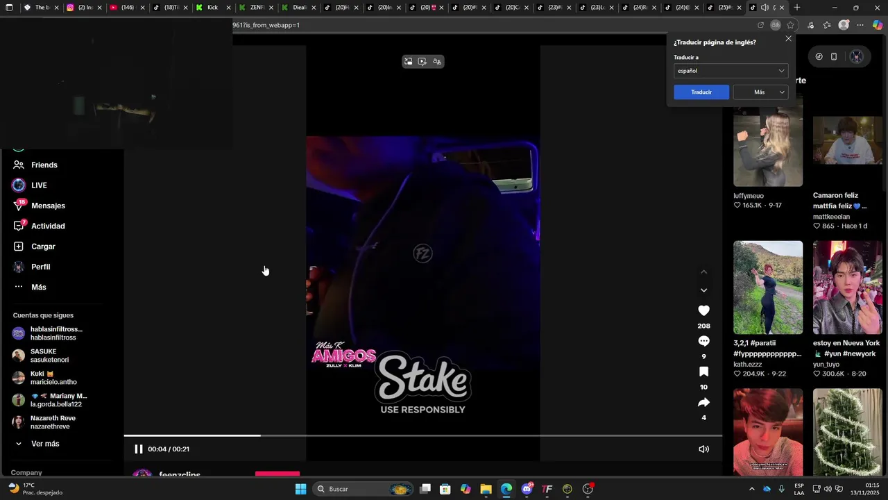Image resolution: width=888 pixels, height=500 pixels.
Task: Click the translate icon in address bar
Action: click(x=776, y=25)
